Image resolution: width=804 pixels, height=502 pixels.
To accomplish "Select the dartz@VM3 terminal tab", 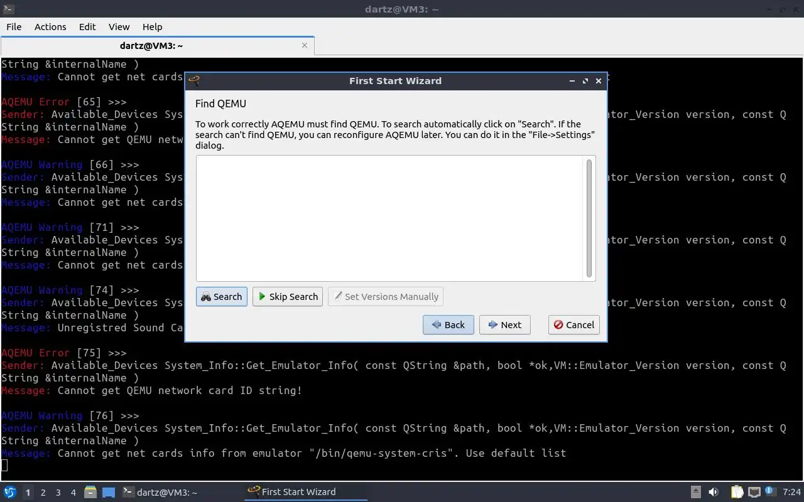I will 151,46.
